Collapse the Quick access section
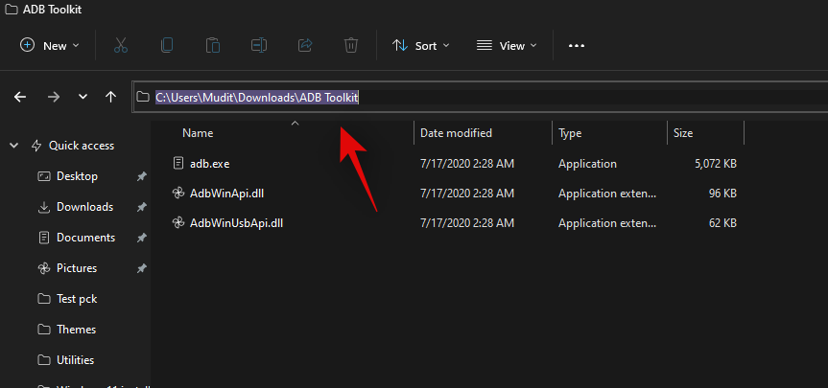828x388 pixels. coord(13,146)
